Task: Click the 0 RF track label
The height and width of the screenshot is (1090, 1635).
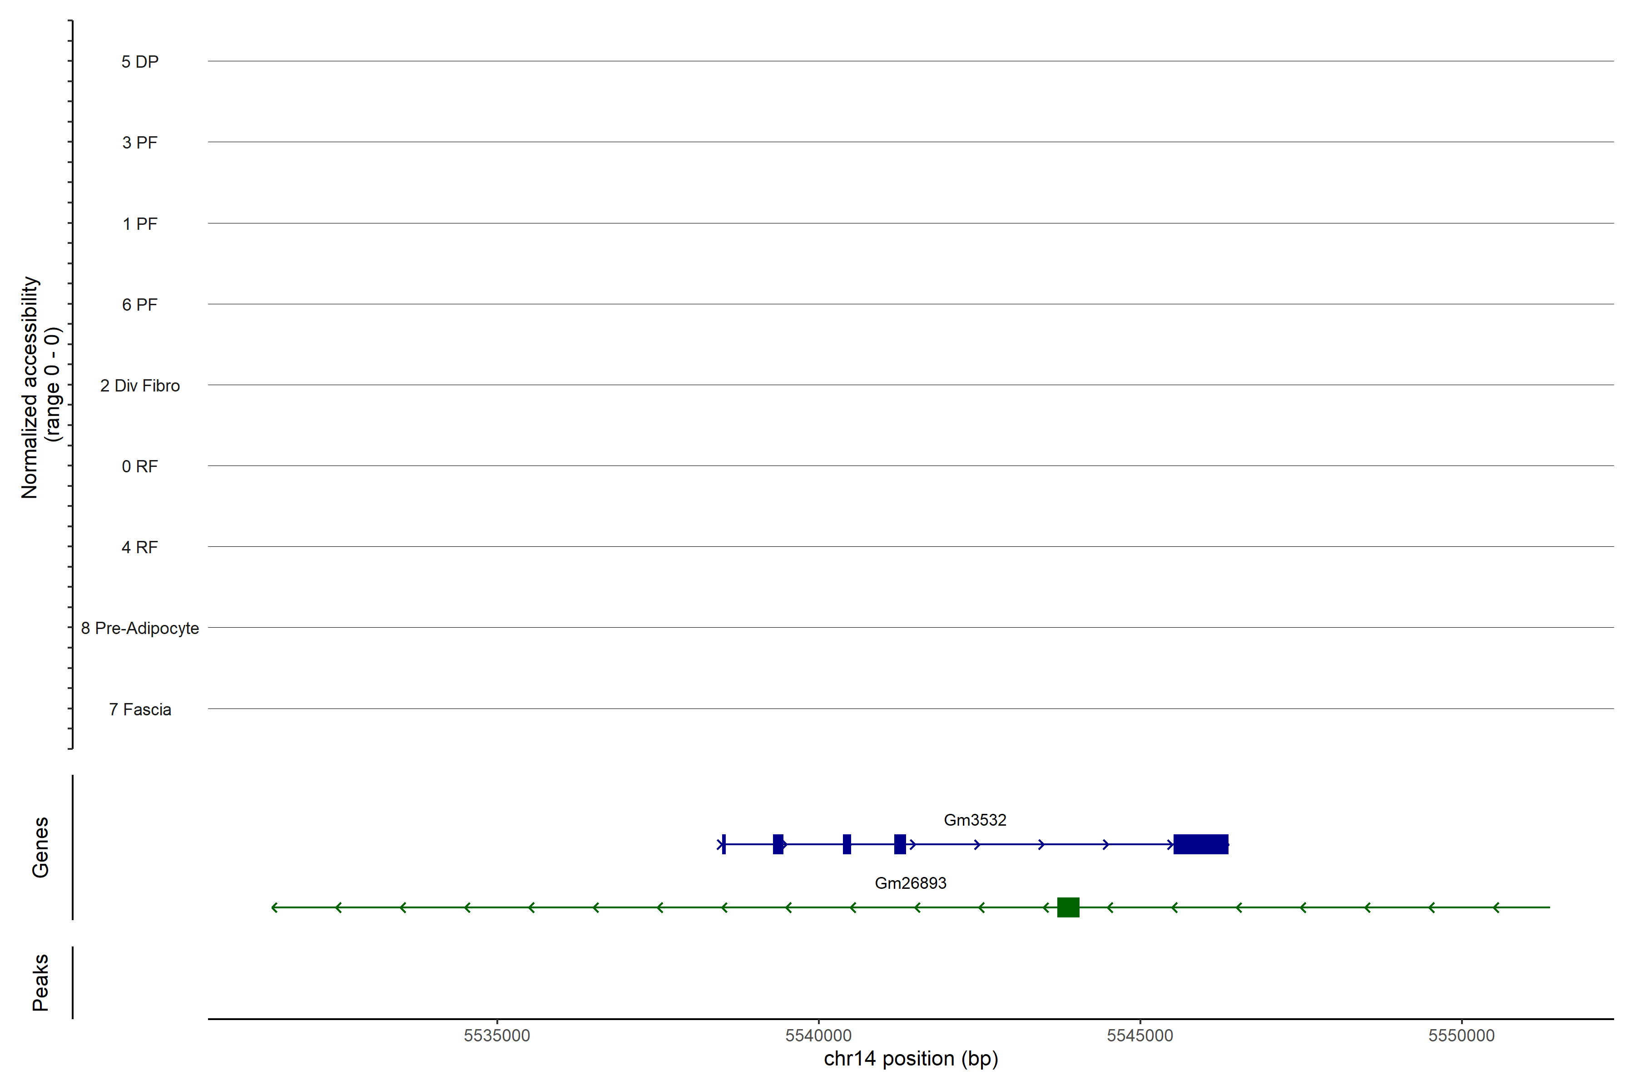Action: point(140,466)
